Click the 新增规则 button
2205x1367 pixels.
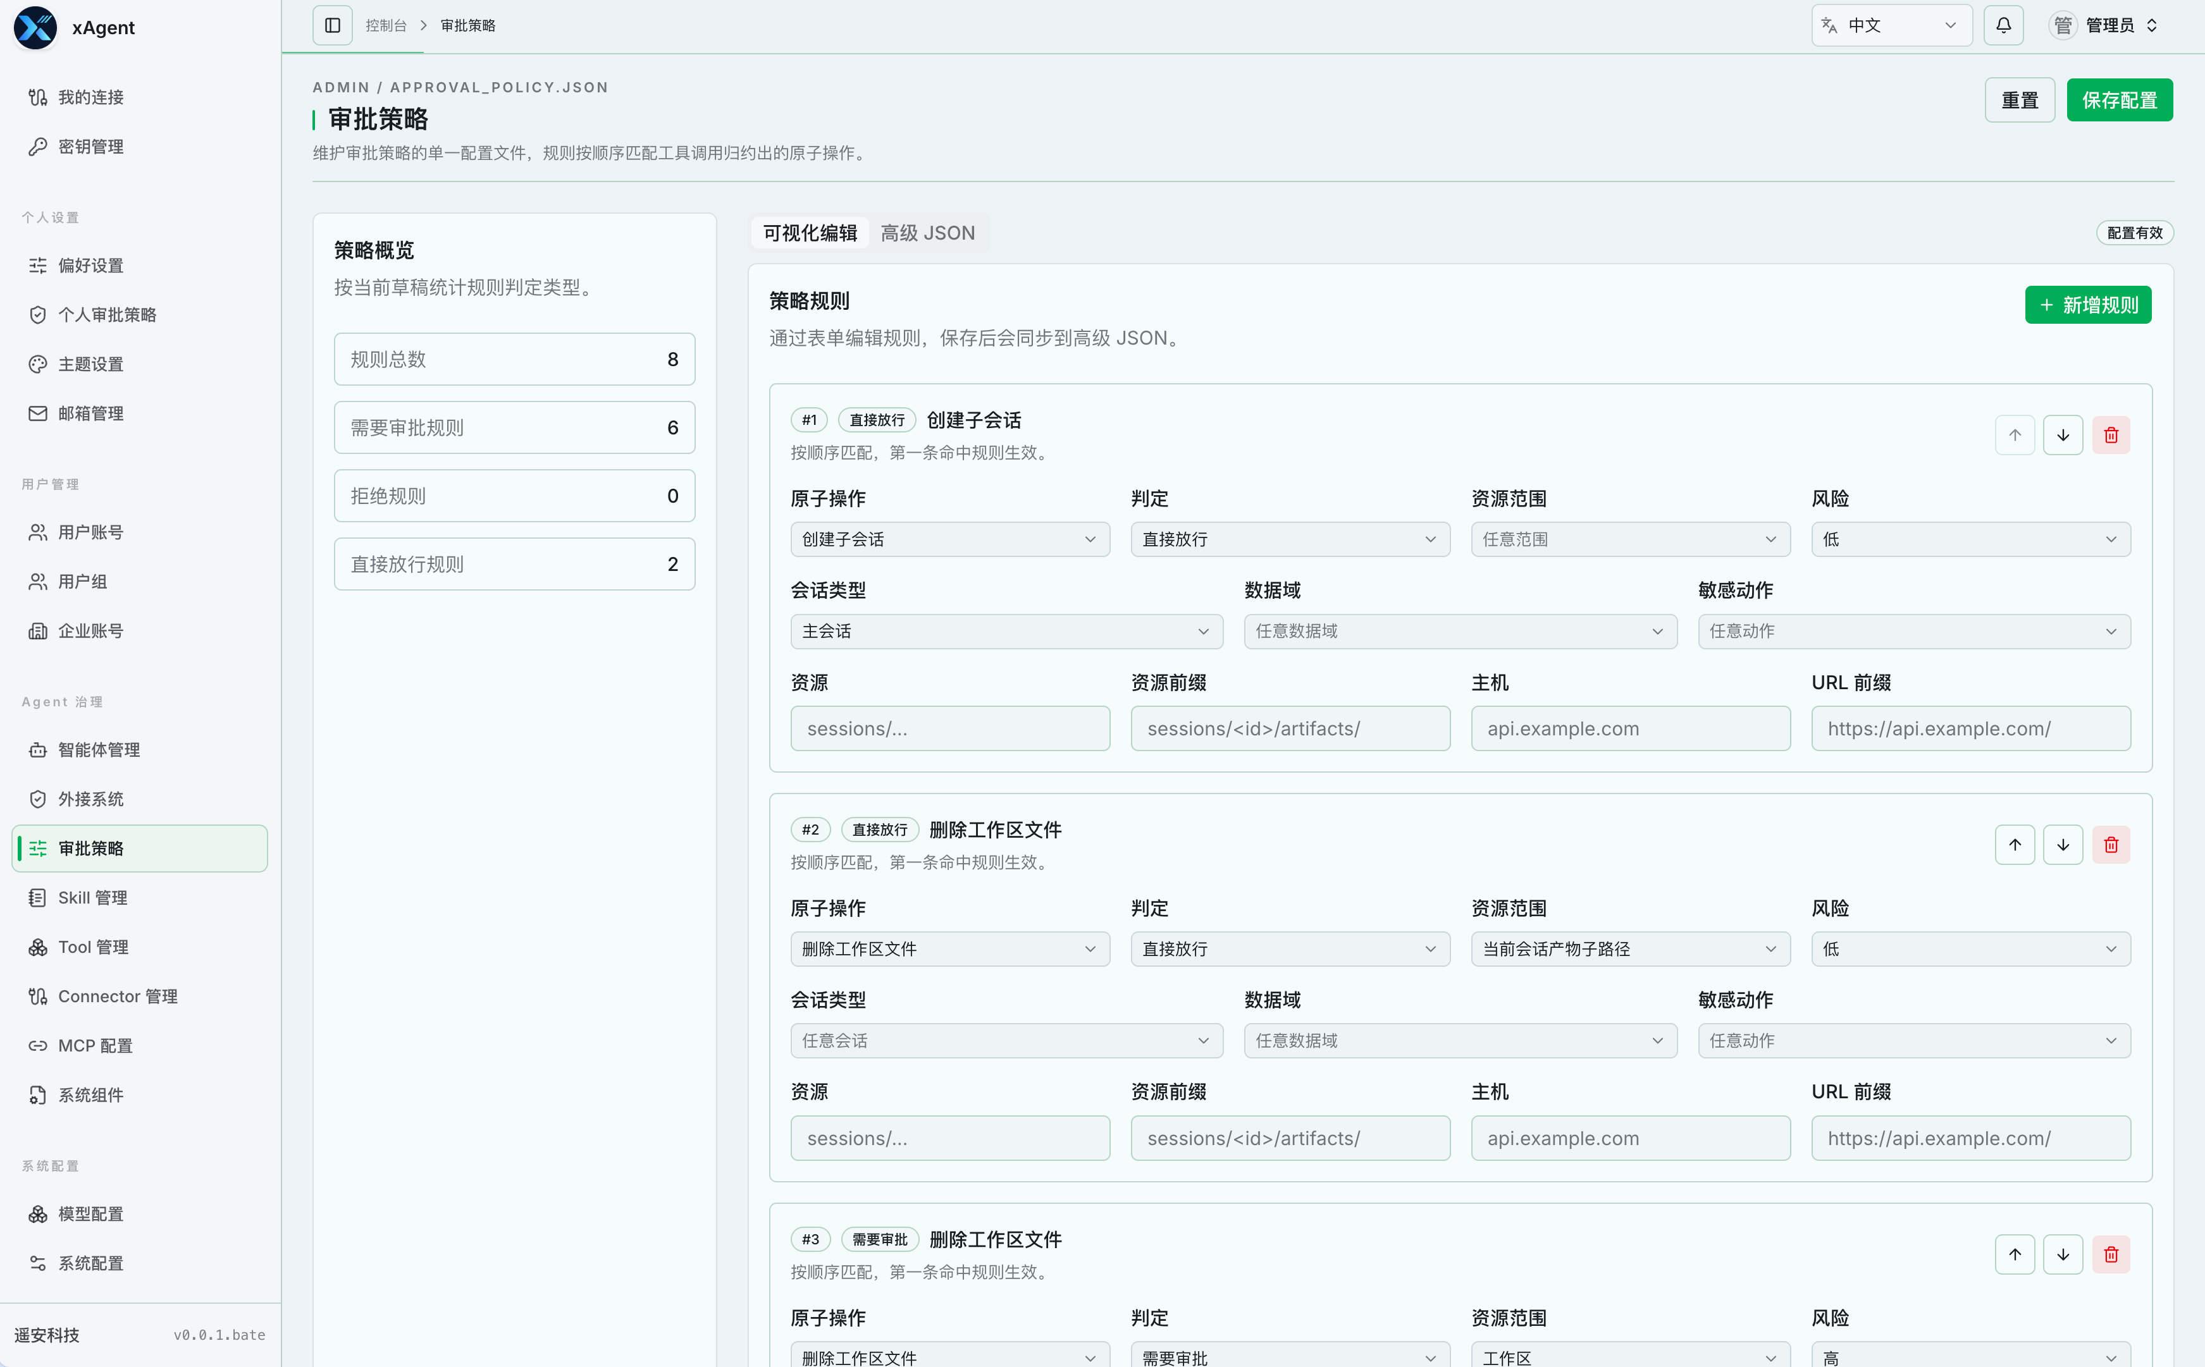click(x=2087, y=305)
